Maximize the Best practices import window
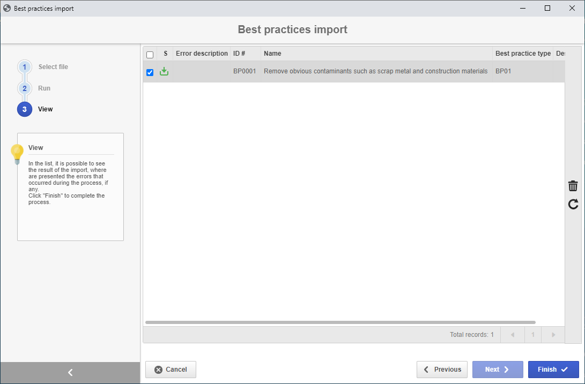 547,8
